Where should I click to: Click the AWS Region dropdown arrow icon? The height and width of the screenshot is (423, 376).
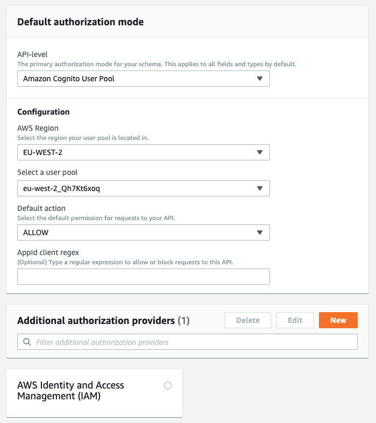[260, 152]
